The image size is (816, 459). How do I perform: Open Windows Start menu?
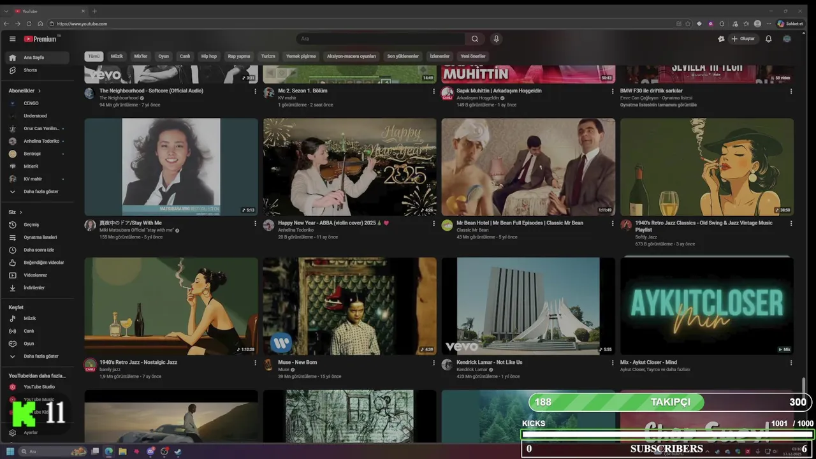tap(10, 451)
